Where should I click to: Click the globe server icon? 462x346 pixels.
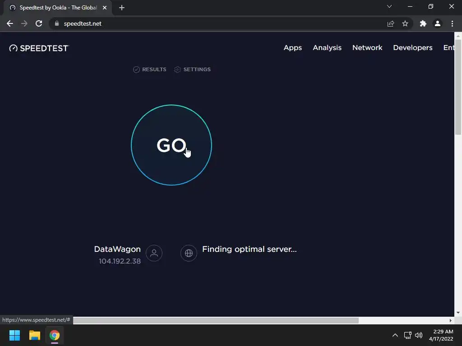[x=189, y=253]
